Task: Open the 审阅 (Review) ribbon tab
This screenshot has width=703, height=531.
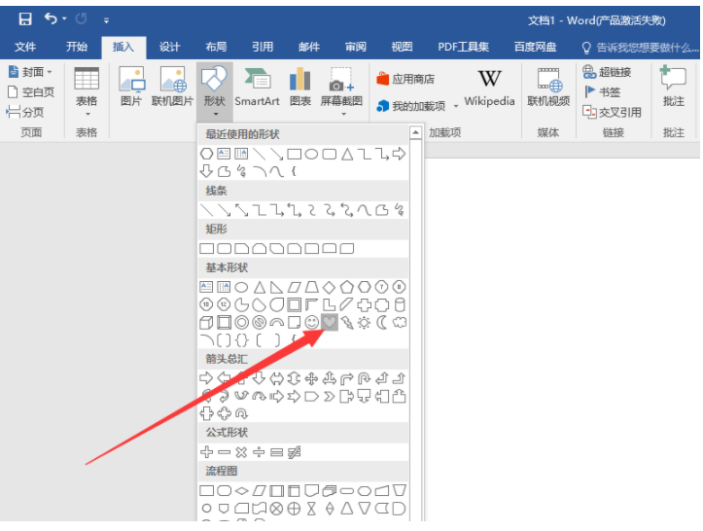Action: (x=355, y=47)
